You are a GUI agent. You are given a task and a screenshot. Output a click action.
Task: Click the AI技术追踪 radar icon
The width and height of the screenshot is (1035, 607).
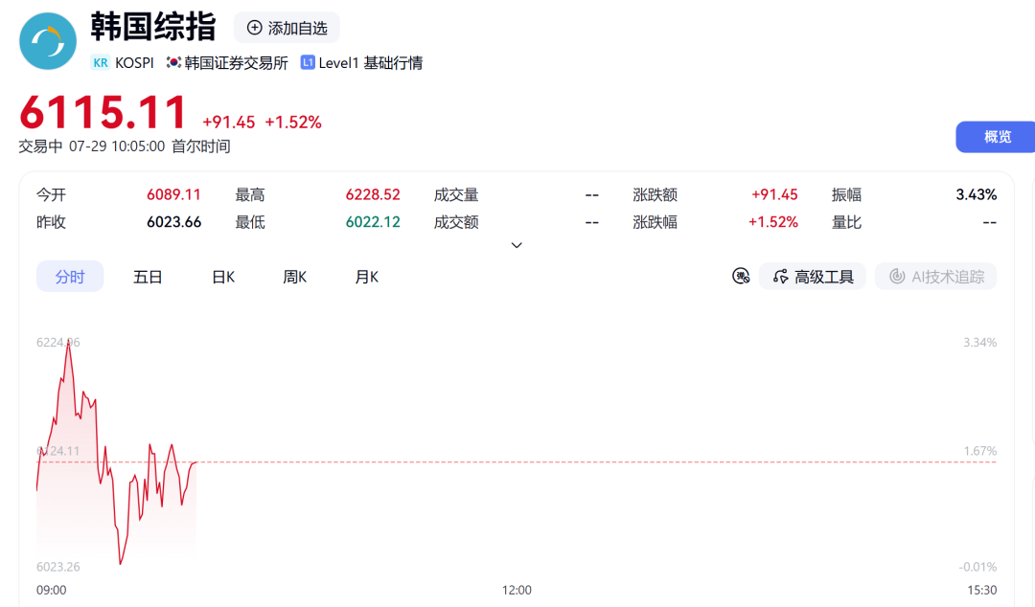pyautogui.click(x=897, y=277)
